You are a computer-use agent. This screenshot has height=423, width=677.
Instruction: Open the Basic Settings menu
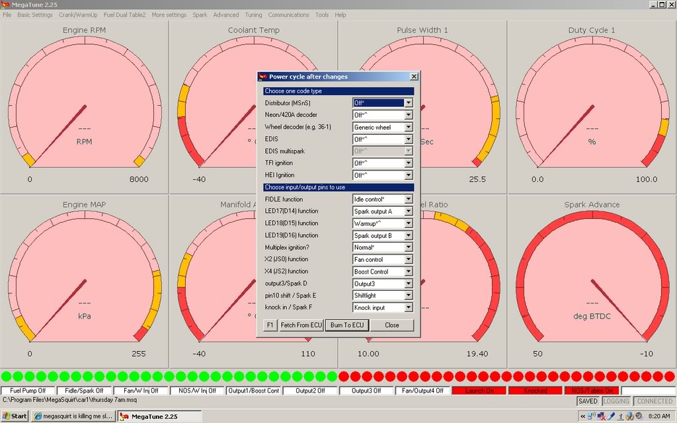(x=35, y=15)
